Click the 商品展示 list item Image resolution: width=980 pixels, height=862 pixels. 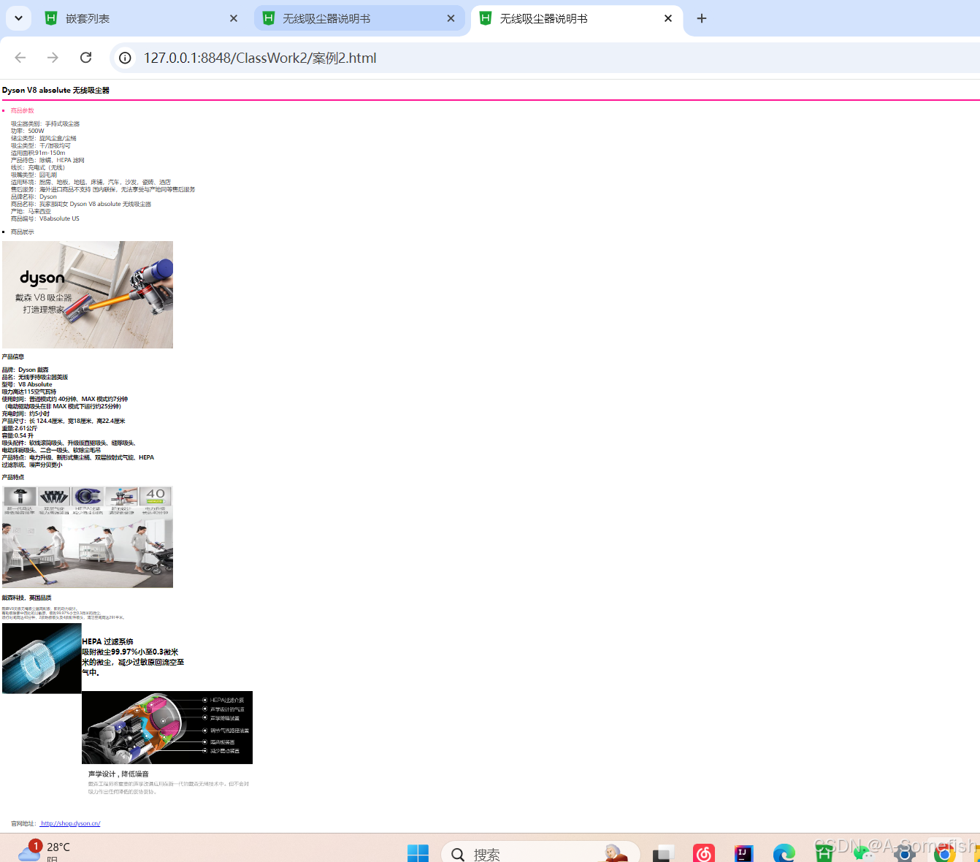click(x=23, y=232)
